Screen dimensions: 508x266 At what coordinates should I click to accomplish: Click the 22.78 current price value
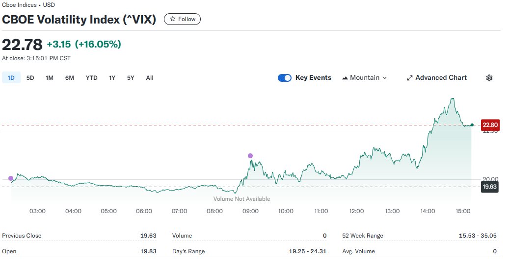click(x=22, y=45)
